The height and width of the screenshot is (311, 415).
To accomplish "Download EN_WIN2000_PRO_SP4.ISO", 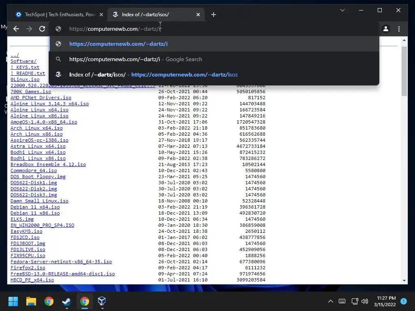I will tap(42, 225).
